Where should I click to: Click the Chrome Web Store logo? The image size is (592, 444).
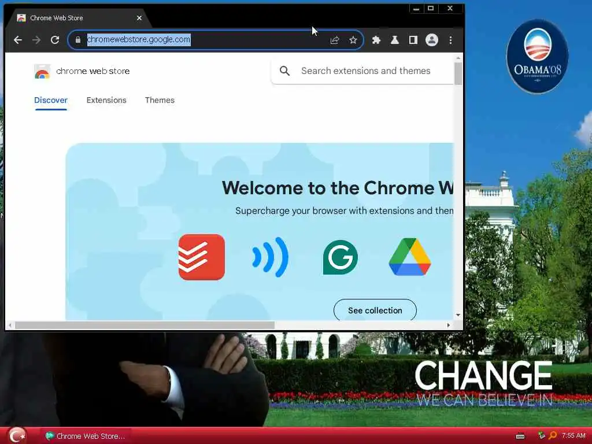[42, 71]
